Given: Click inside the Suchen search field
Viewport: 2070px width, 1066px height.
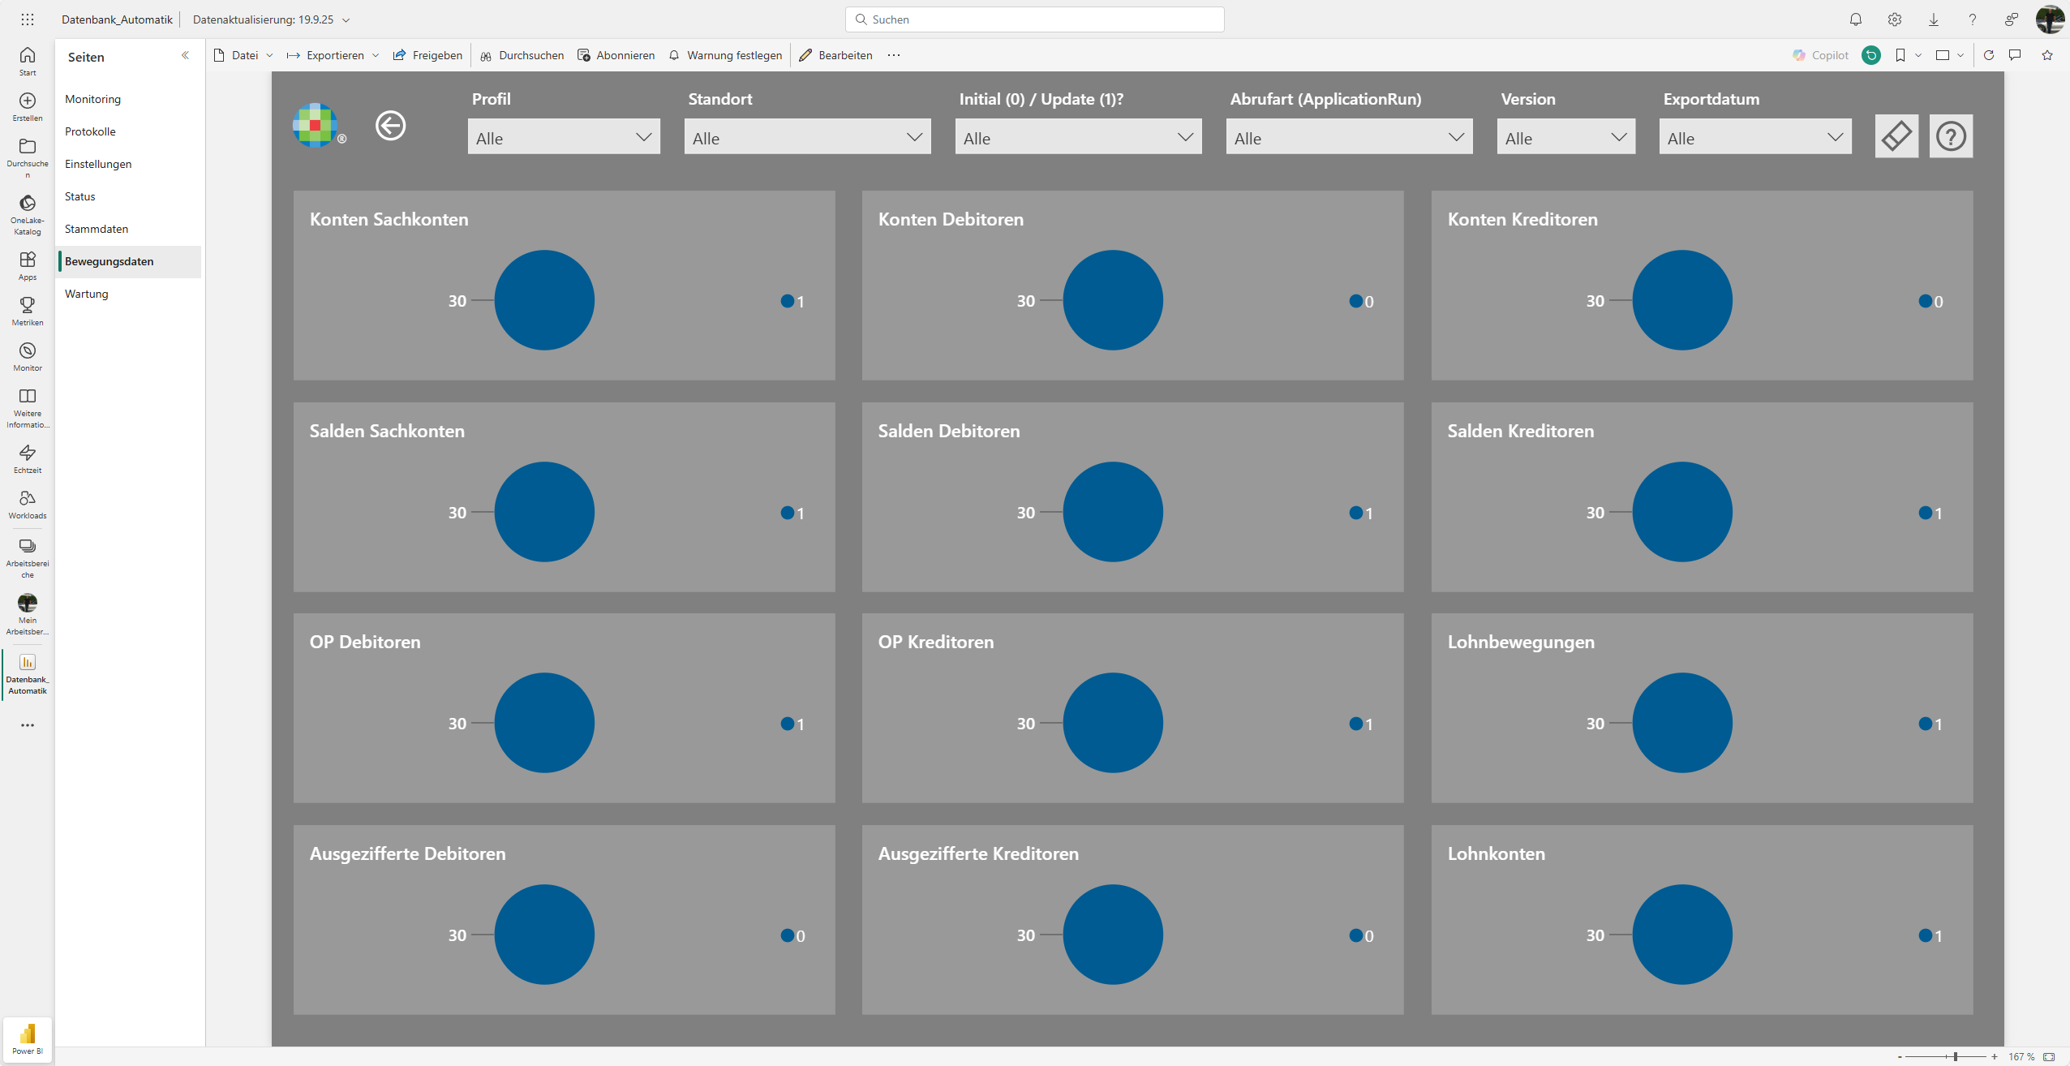Looking at the screenshot, I should tap(1035, 19).
